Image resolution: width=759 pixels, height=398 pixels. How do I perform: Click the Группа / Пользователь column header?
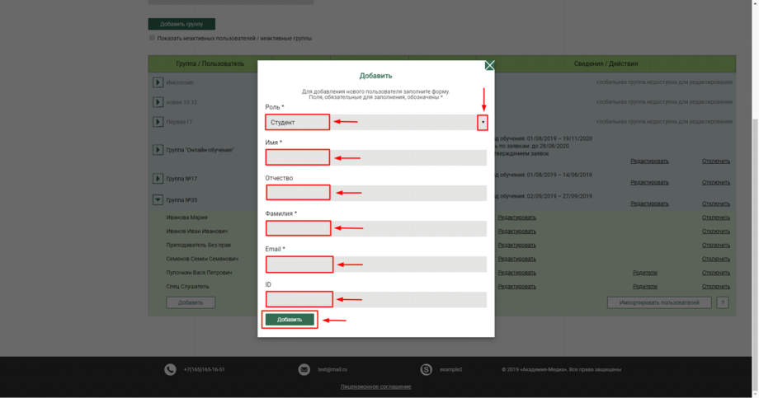tap(210, 63)
